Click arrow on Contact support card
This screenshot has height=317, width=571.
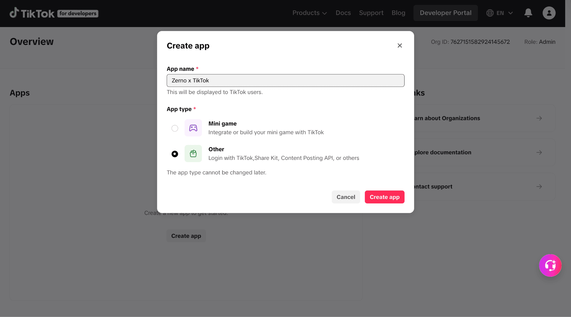[539, 186]
